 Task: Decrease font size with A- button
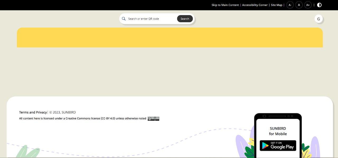click(290, 5)
